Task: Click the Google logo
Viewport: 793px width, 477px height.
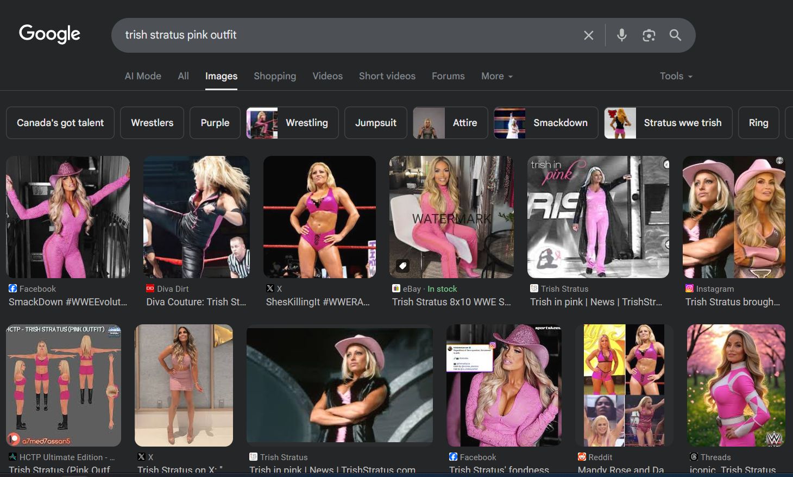Action: (49, 34)
